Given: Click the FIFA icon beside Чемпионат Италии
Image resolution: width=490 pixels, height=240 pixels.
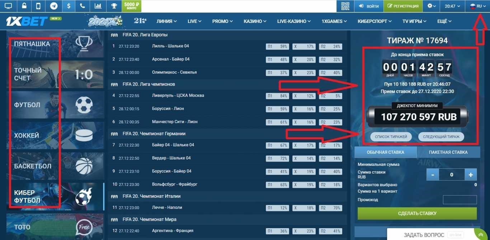Looking at the screenshot, I should 114,197.
